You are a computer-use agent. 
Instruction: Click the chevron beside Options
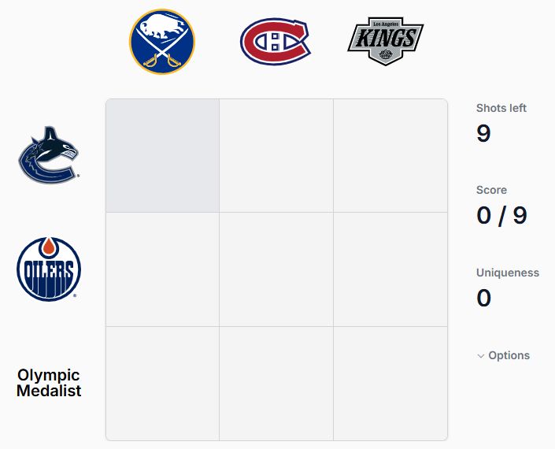pos(481,356)
